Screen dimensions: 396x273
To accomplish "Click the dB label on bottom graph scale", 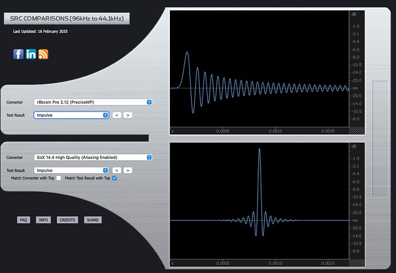I will click(x=354, y=147).
